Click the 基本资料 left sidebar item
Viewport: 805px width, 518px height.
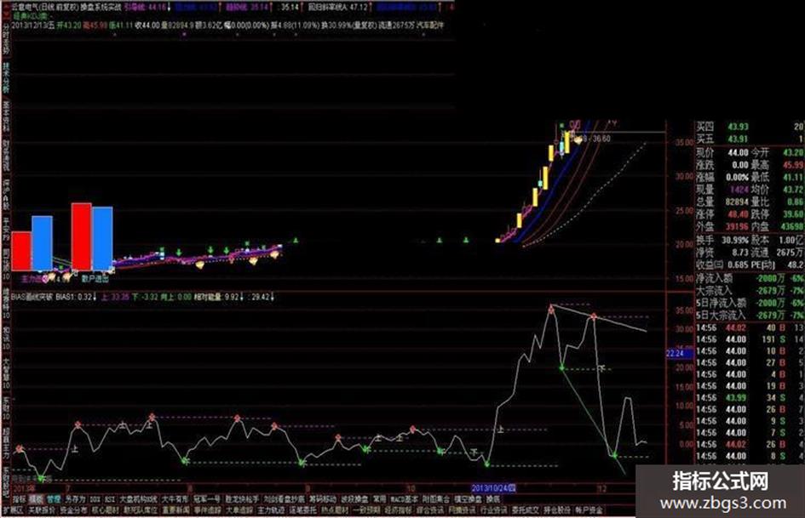[6, 116]
